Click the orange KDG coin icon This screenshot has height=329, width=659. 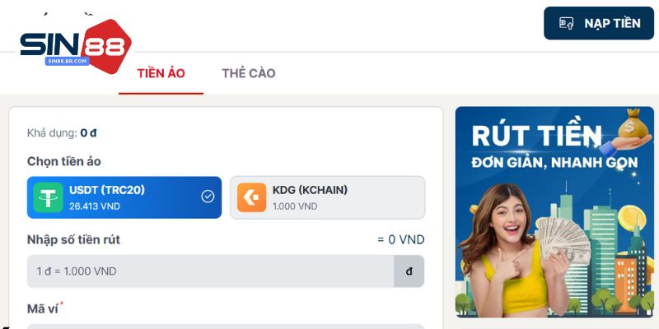pyautogui.click(x=251, y=197)
